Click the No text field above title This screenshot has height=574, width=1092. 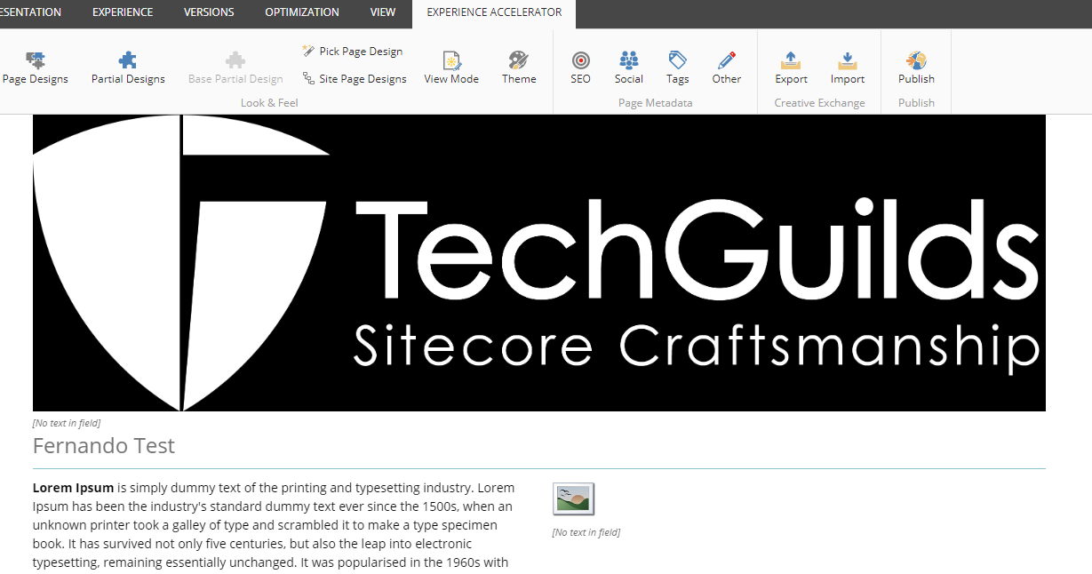point(67,423)
